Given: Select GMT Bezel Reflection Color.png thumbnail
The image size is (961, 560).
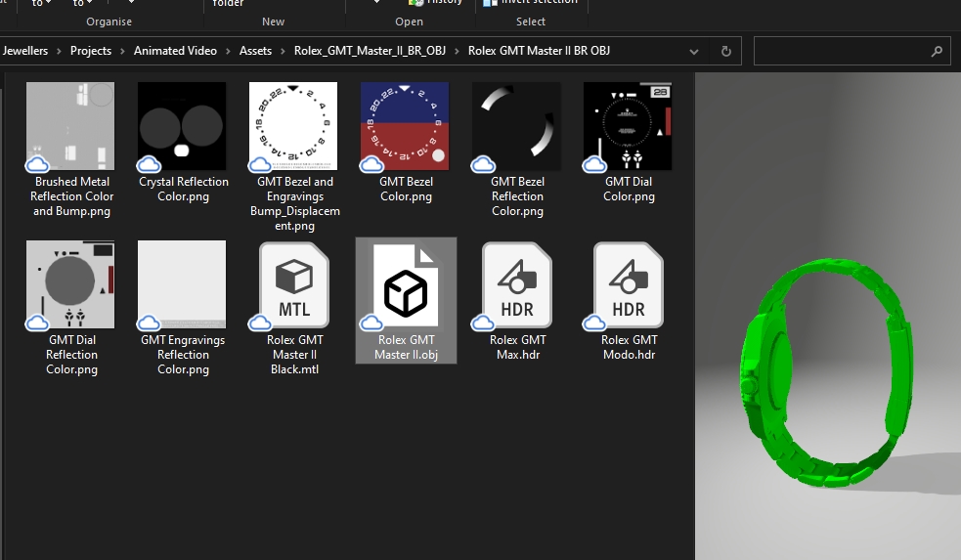Looking at the screenshot, I should coord(516,126).
